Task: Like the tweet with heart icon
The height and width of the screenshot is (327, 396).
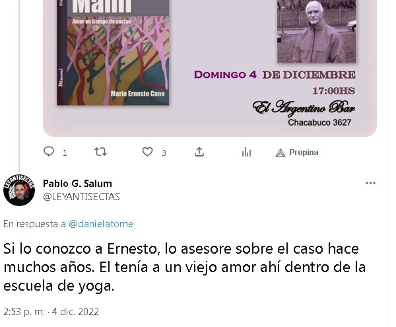Action: pos(147,152)
